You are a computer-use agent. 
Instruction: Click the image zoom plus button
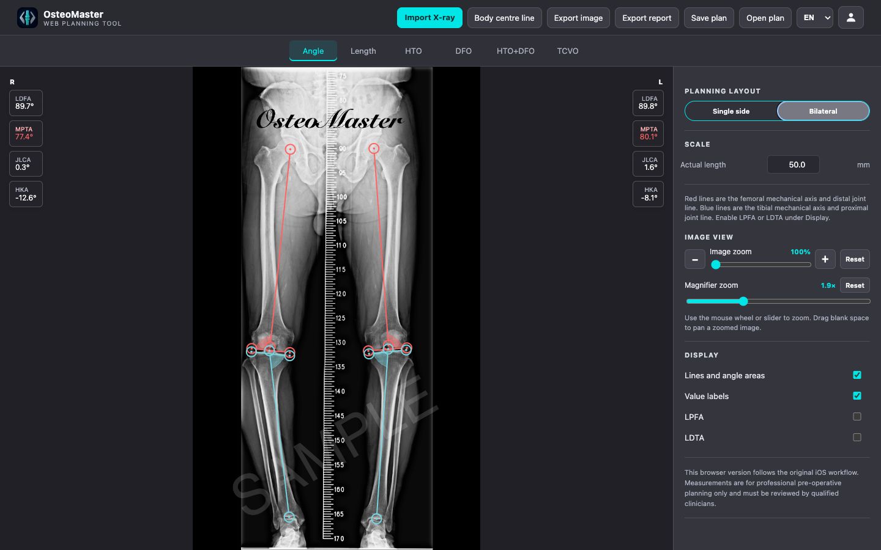(x=825, y=259)
